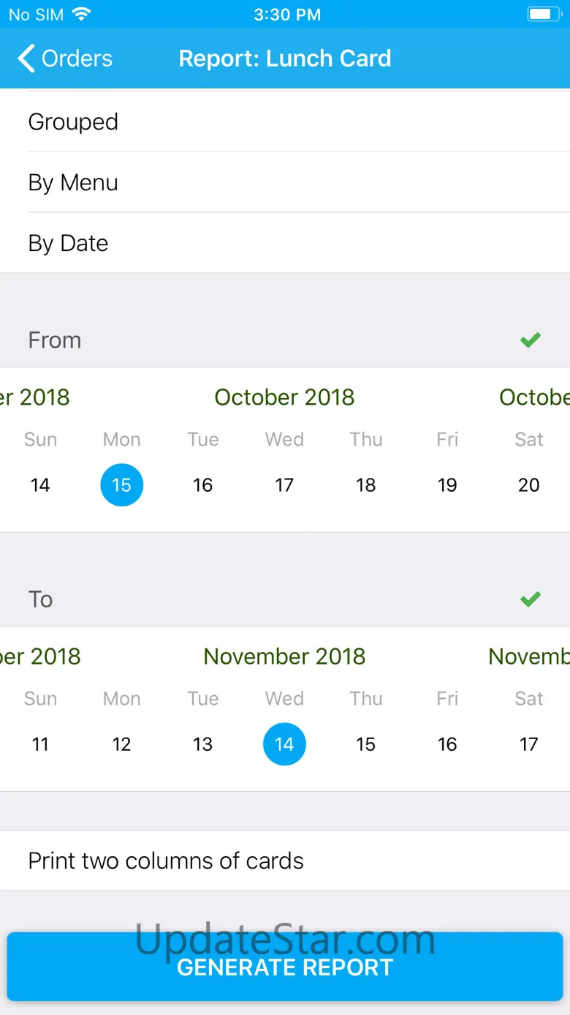Pick October 20 in From calendar
The height and width of the screenshot is (1015, 570).
529,484
